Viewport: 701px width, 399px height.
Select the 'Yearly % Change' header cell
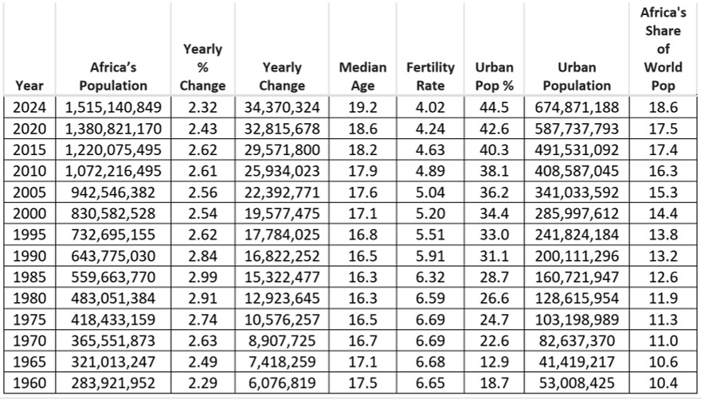click(202, 49)
